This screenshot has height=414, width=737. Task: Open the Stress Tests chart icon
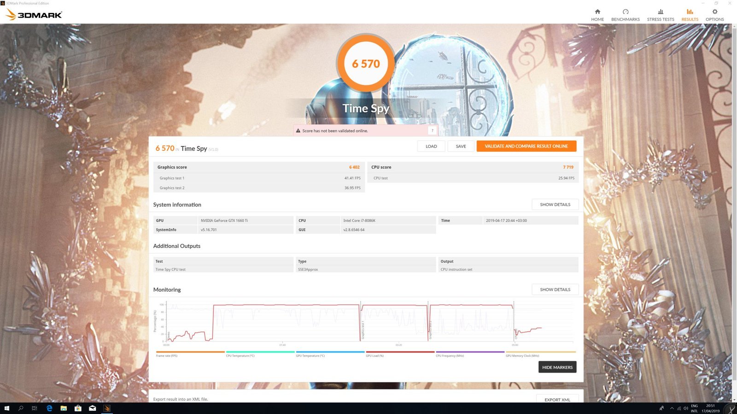click(x=661, y=11)
